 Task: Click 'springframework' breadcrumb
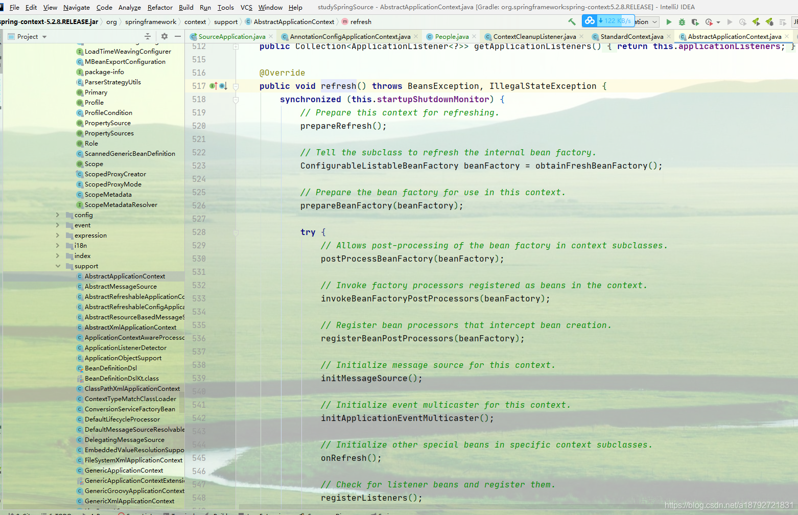pyautogui.click(x=151, y=22)
